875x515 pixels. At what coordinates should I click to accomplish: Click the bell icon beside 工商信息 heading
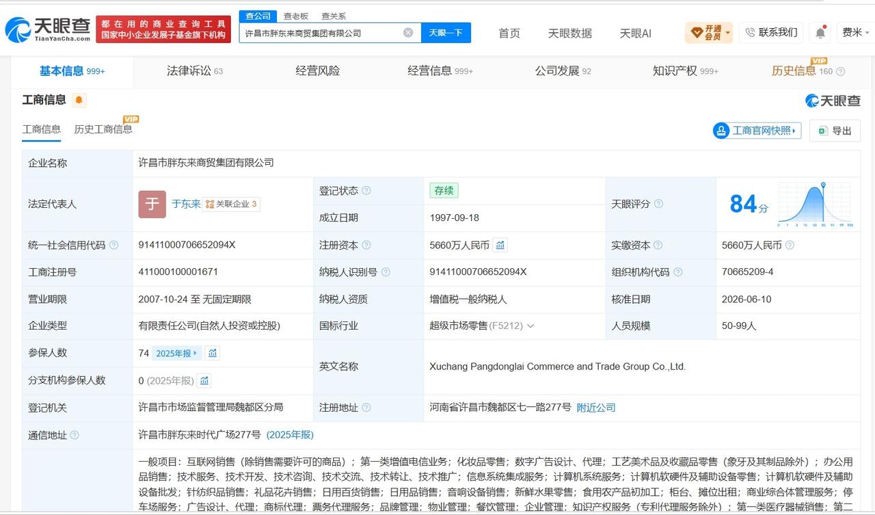(79, 101)
